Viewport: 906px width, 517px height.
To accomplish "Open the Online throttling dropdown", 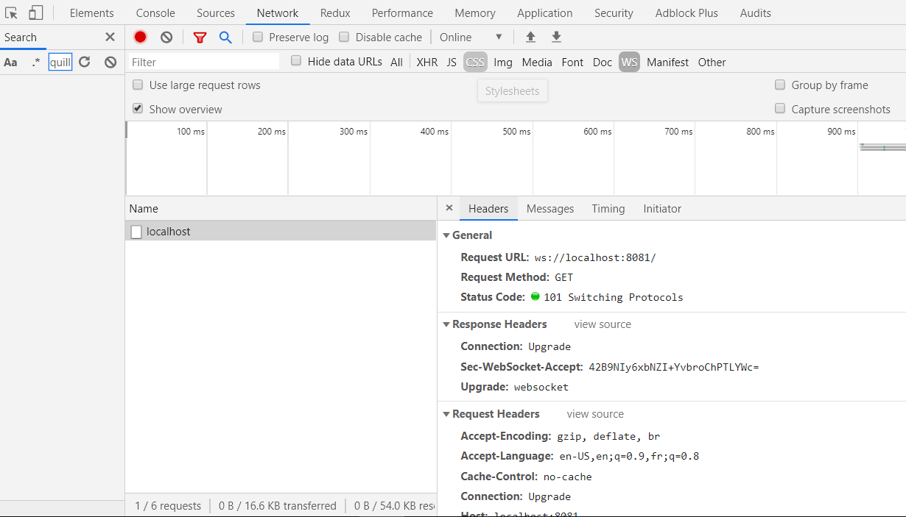I will pos(471,37).
